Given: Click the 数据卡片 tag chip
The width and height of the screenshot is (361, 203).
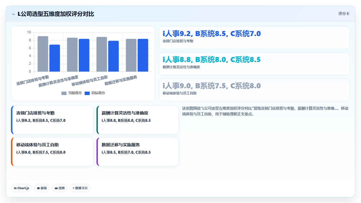Looking at the screenshot, I should point(80,188).
